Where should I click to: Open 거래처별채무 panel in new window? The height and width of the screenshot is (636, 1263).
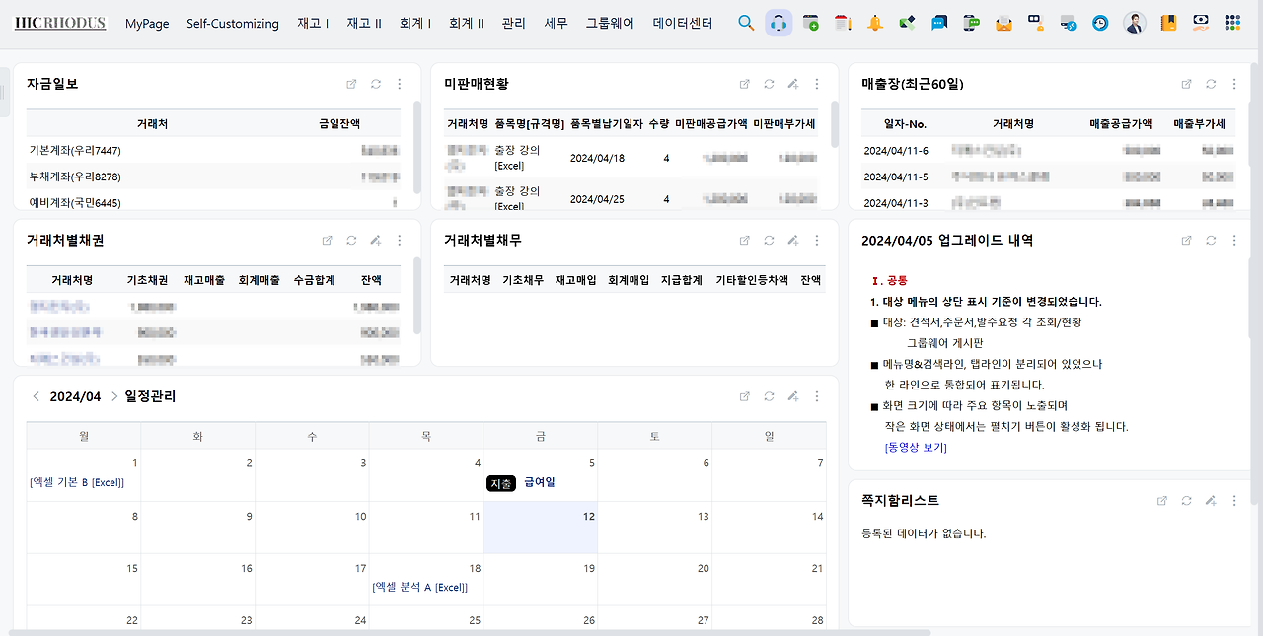point(745,240)
